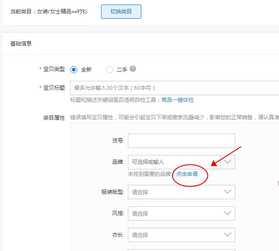This screenshot has width=279, height=251.
Task: Click the 点击申请 brand link
Action: click(187, 174)
